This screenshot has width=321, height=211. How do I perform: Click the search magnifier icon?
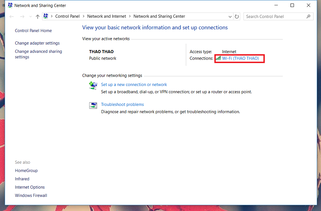[308, 16]
